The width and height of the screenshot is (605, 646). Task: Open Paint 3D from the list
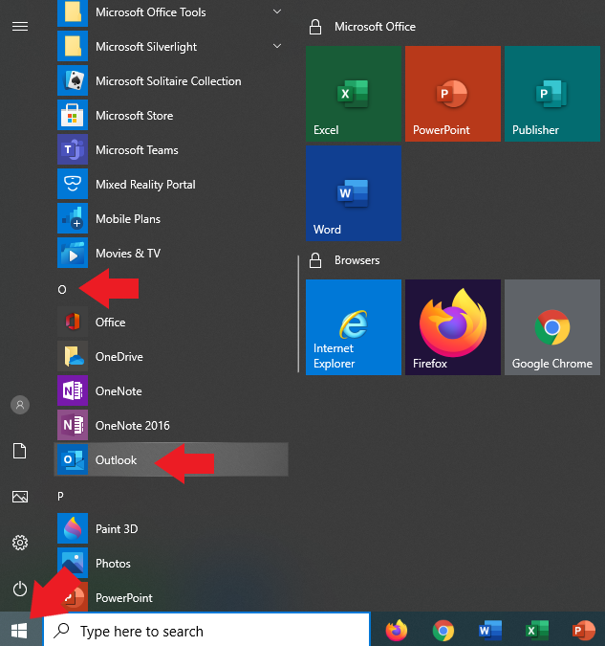171,528
